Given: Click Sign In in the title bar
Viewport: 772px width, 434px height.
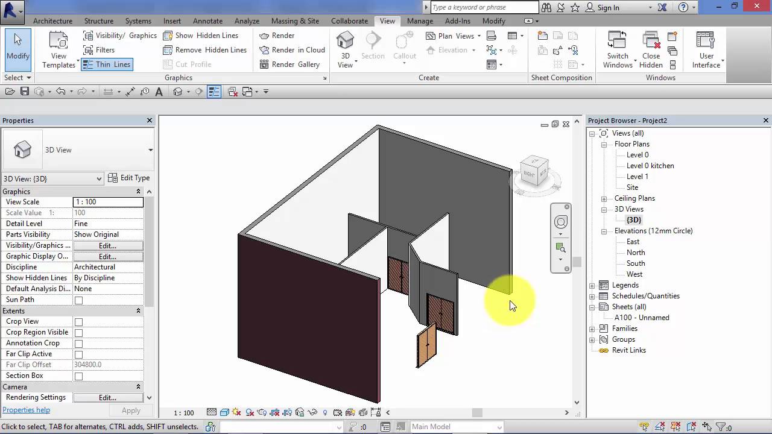Looking at the screenshot, I should point(608,8).
